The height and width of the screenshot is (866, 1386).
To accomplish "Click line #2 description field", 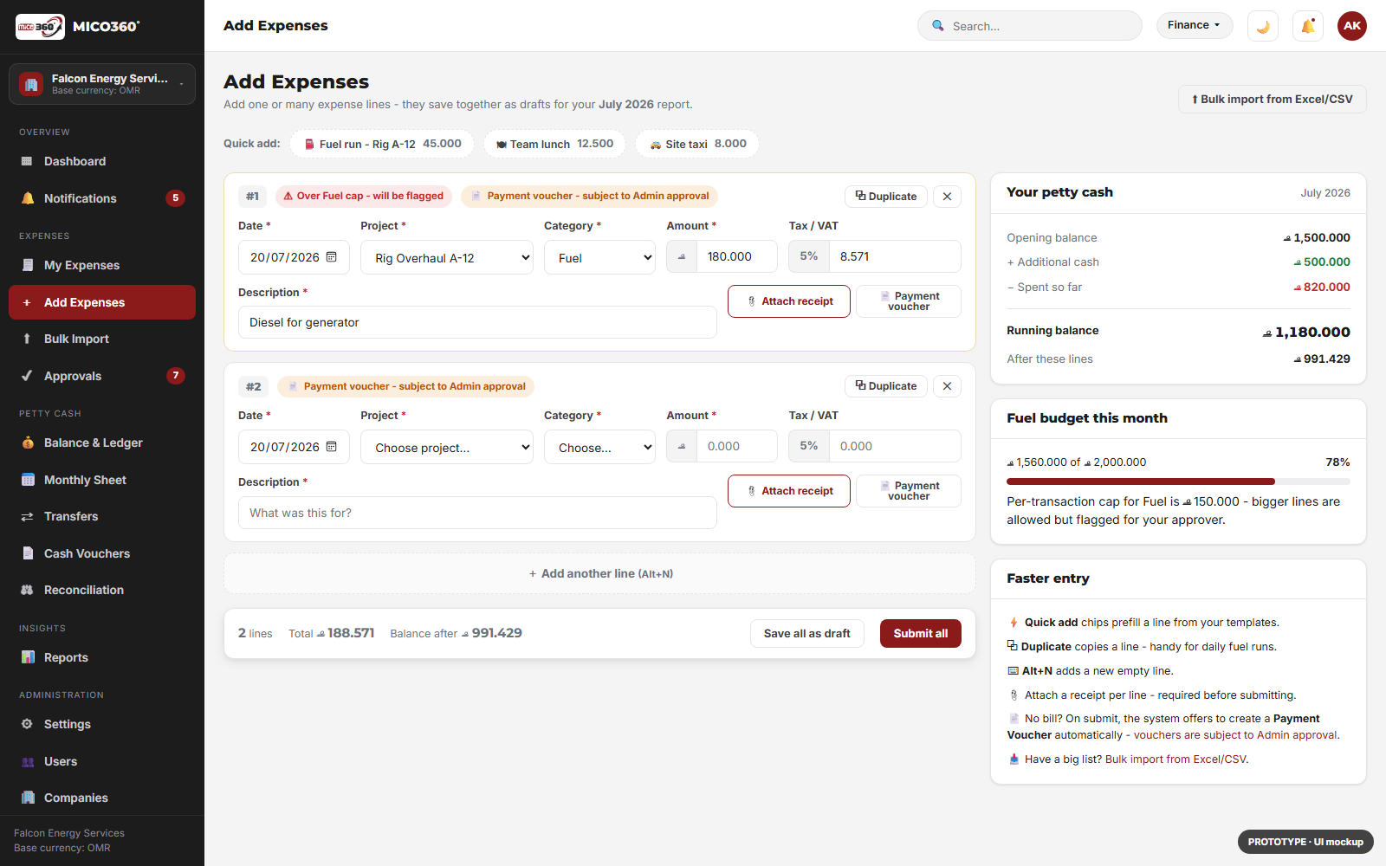I will click(x=477, y=513).
